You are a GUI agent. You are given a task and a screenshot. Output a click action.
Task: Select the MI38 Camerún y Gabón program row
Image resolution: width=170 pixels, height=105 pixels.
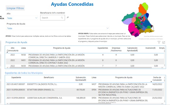coord(85,56)
